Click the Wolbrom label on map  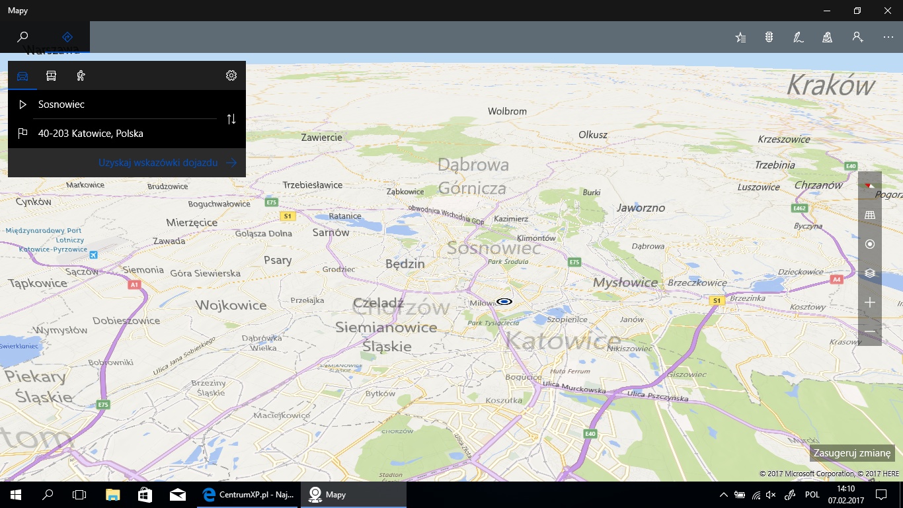click(x=507, y=111)
